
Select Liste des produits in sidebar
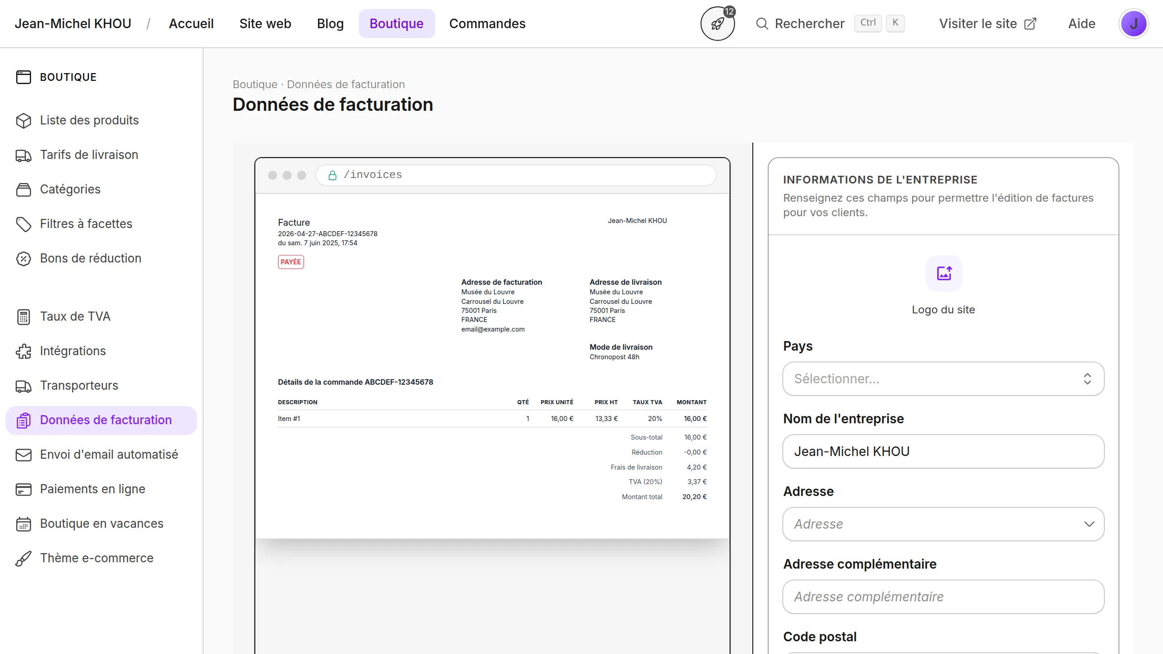click(89, 120)
